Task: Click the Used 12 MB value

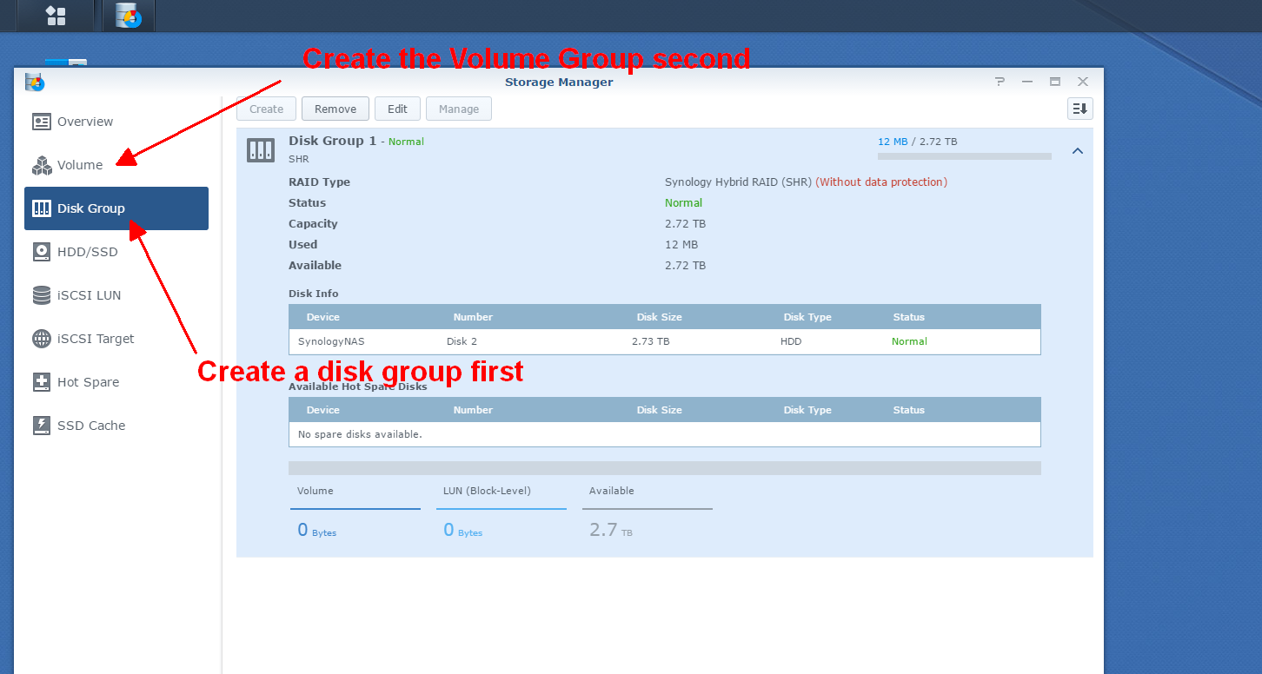Action: pos(681,245)
